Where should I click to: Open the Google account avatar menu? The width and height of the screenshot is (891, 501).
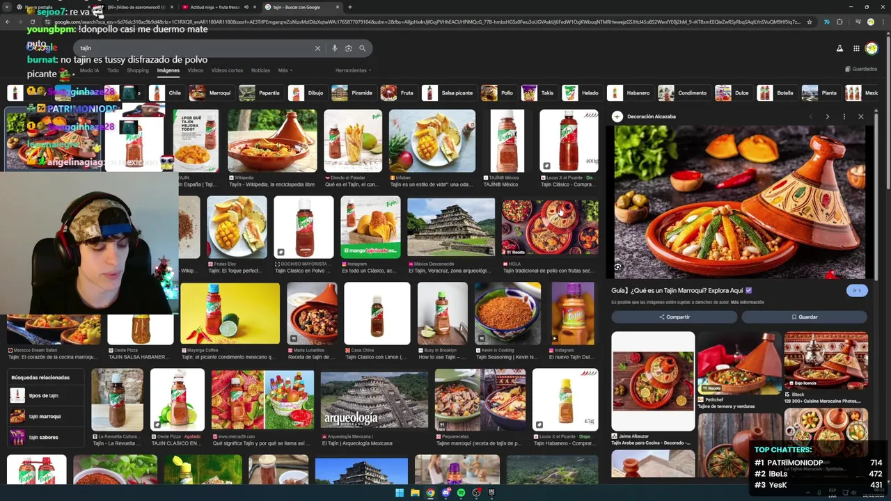click(x=872, y=48)
